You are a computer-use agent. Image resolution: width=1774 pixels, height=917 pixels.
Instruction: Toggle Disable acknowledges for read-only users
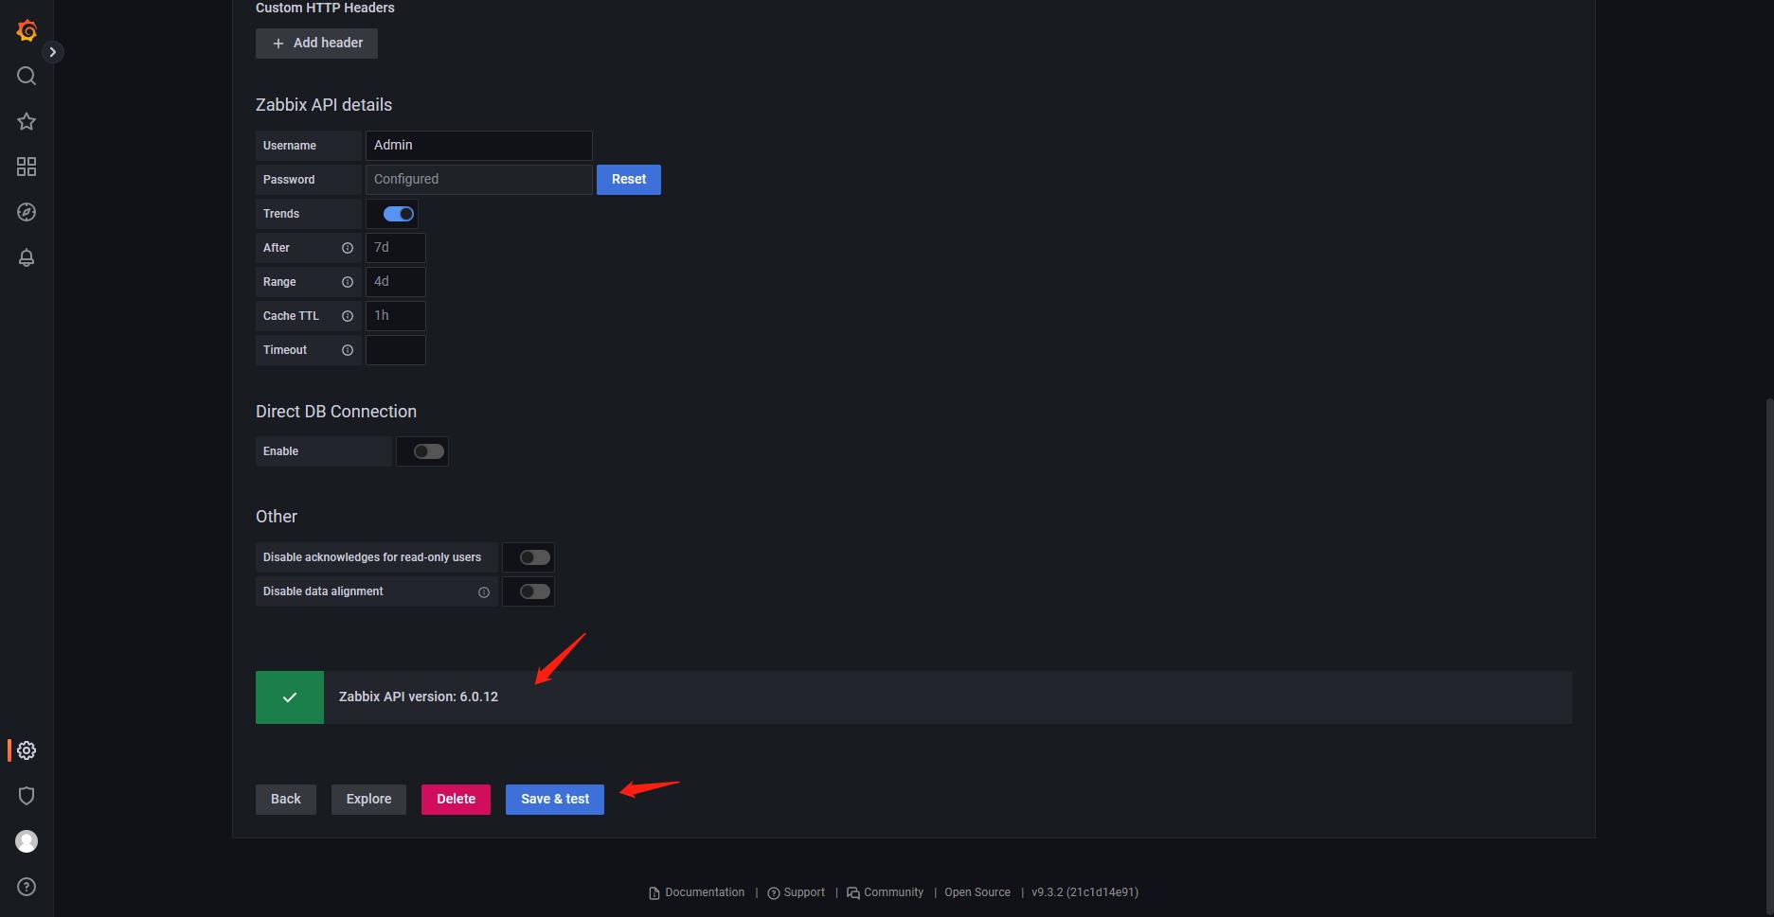[x=534, y=557]
